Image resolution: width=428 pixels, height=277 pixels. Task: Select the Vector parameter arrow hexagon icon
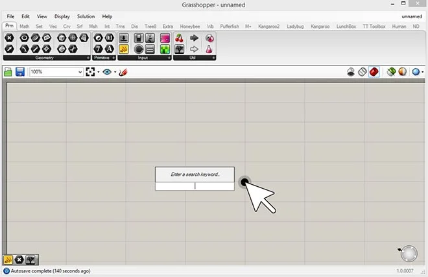pyautogui.click(x=9, y=49)
